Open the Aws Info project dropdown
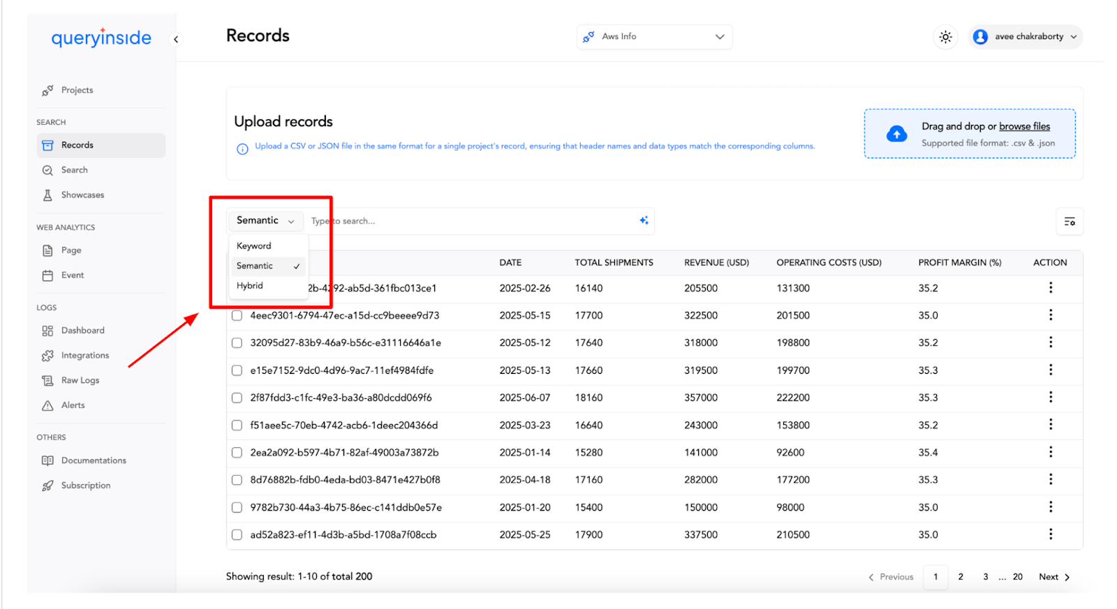The image size is (1117, 609). coord(654,37)
